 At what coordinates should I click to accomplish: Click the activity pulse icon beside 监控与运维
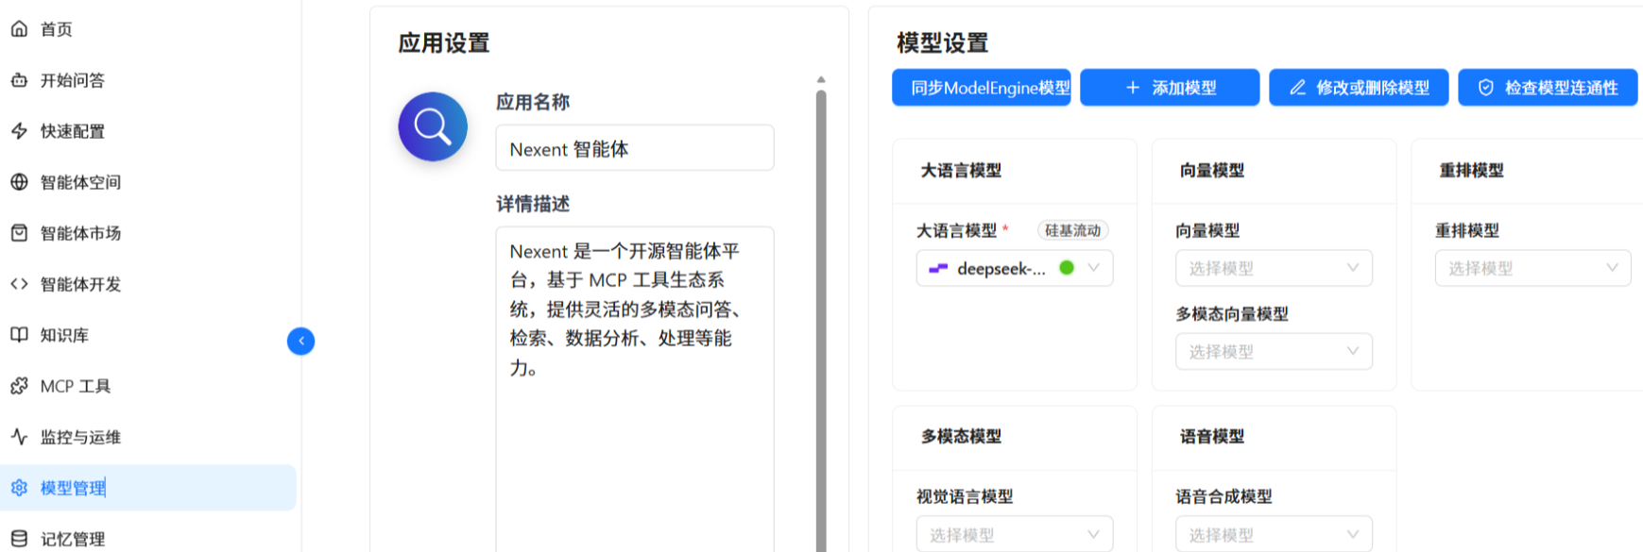tap(19, 437)
